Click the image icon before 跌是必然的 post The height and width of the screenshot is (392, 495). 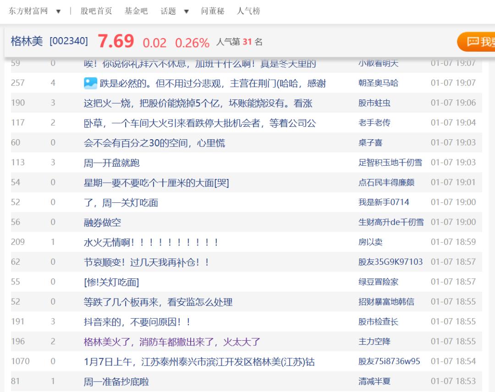(x=90, y=83)
